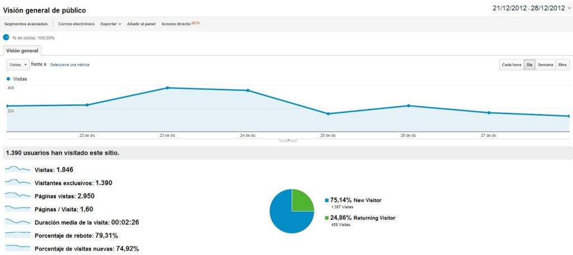The width and height of the screenshot is (573, 255).
Task: Click Acceso directo BETA
Action: point(181,23)
